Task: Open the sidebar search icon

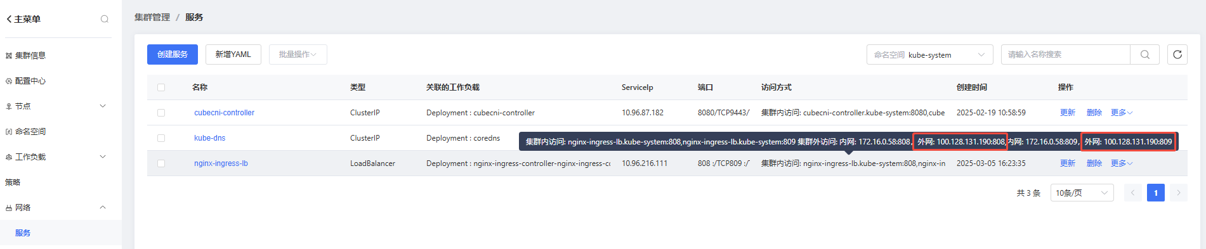Action: tap(105, 19)
